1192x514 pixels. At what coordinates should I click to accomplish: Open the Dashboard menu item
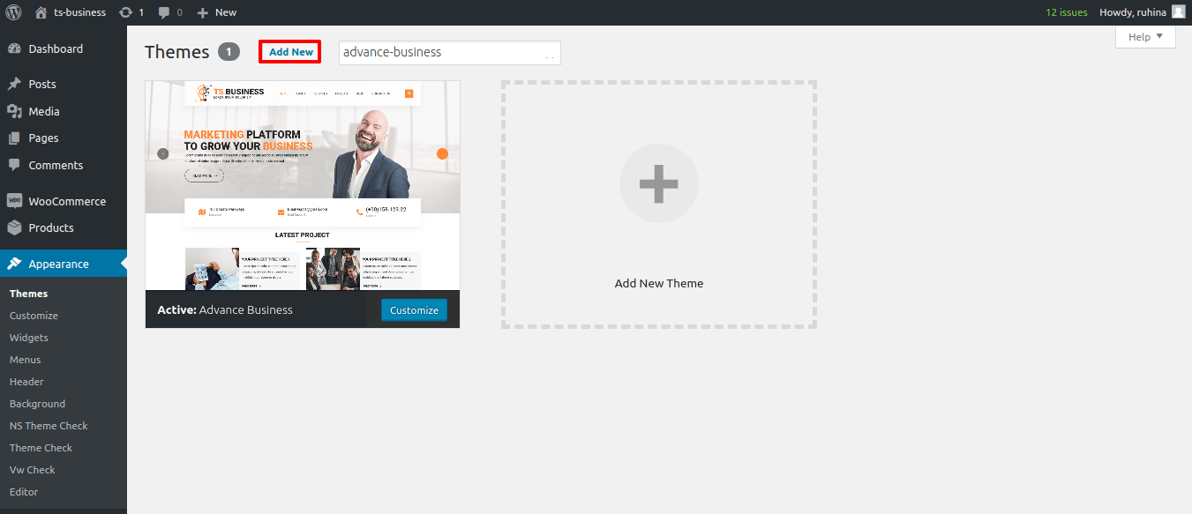55,49
